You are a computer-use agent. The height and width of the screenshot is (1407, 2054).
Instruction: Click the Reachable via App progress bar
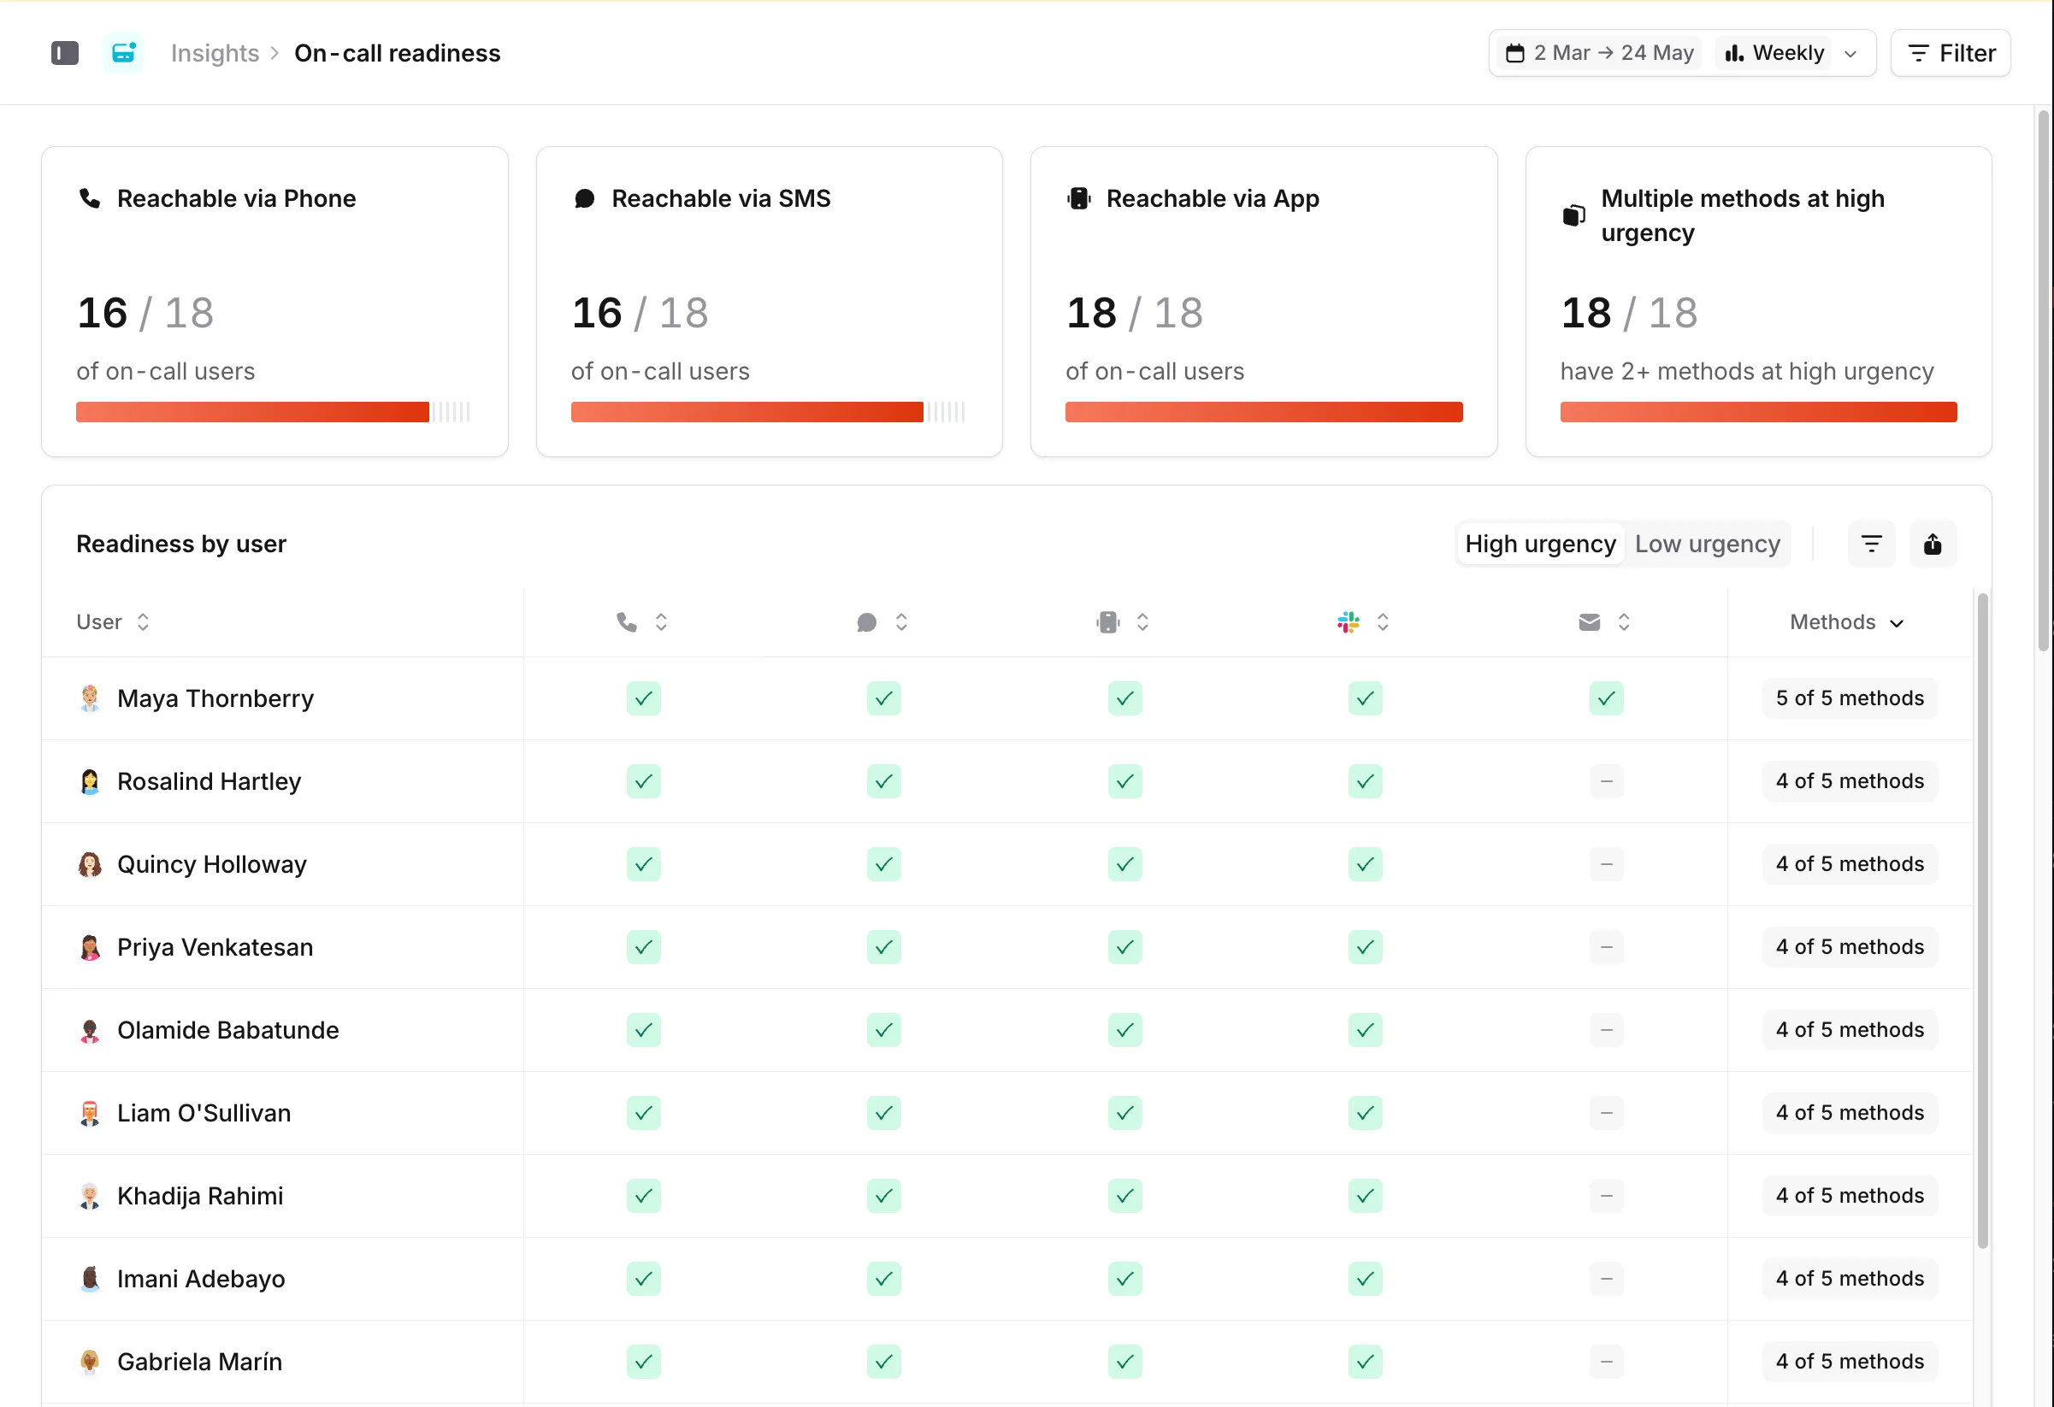coord(1264,412)
